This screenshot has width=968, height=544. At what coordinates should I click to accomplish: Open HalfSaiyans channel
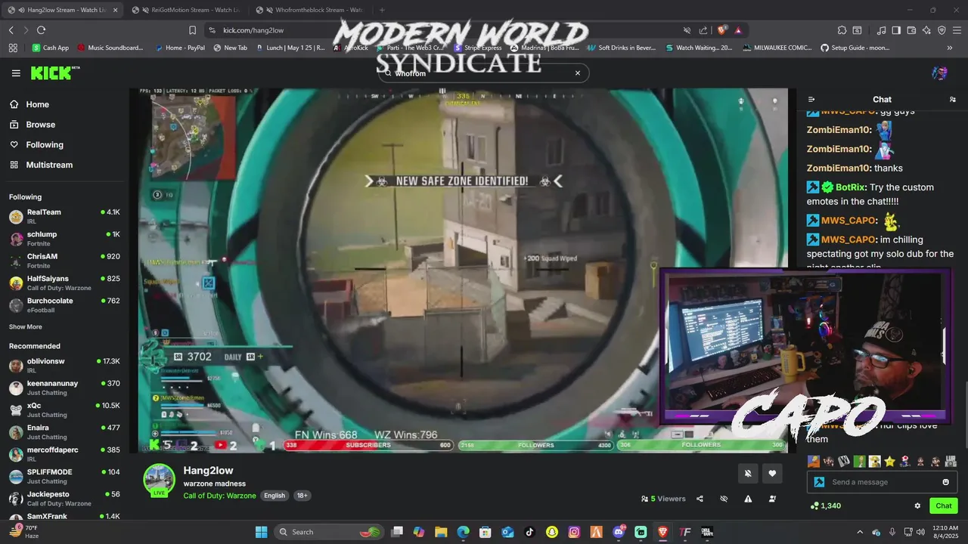64,283
